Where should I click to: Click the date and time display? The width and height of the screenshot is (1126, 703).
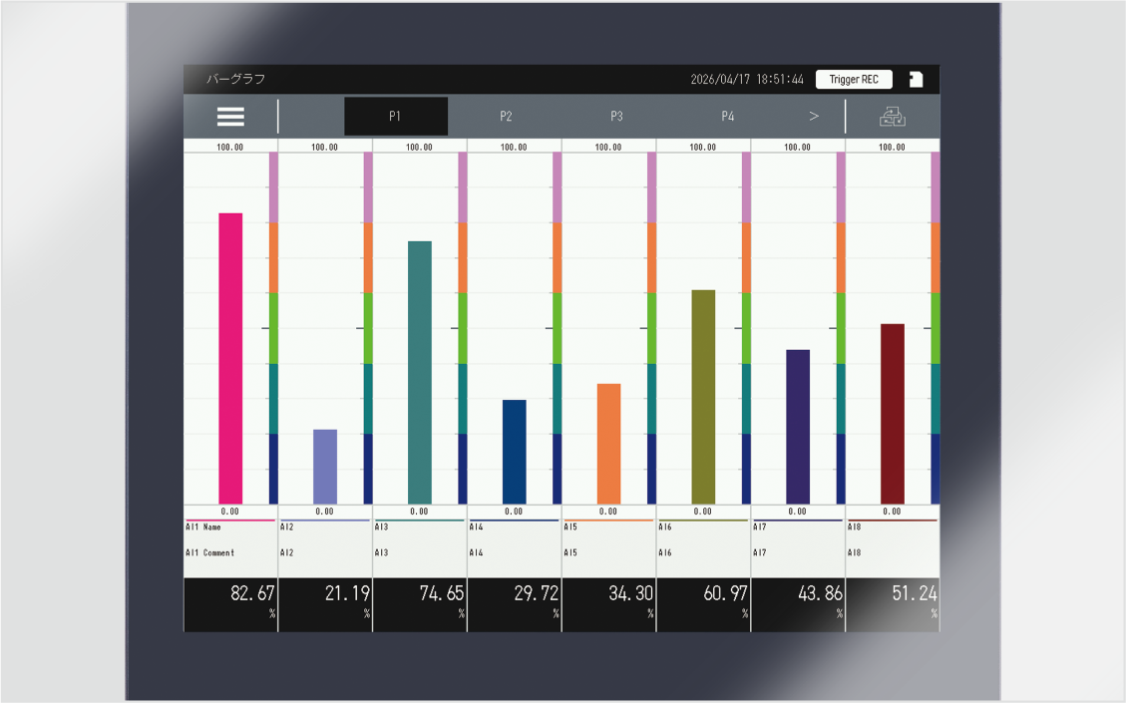[747, 79]
